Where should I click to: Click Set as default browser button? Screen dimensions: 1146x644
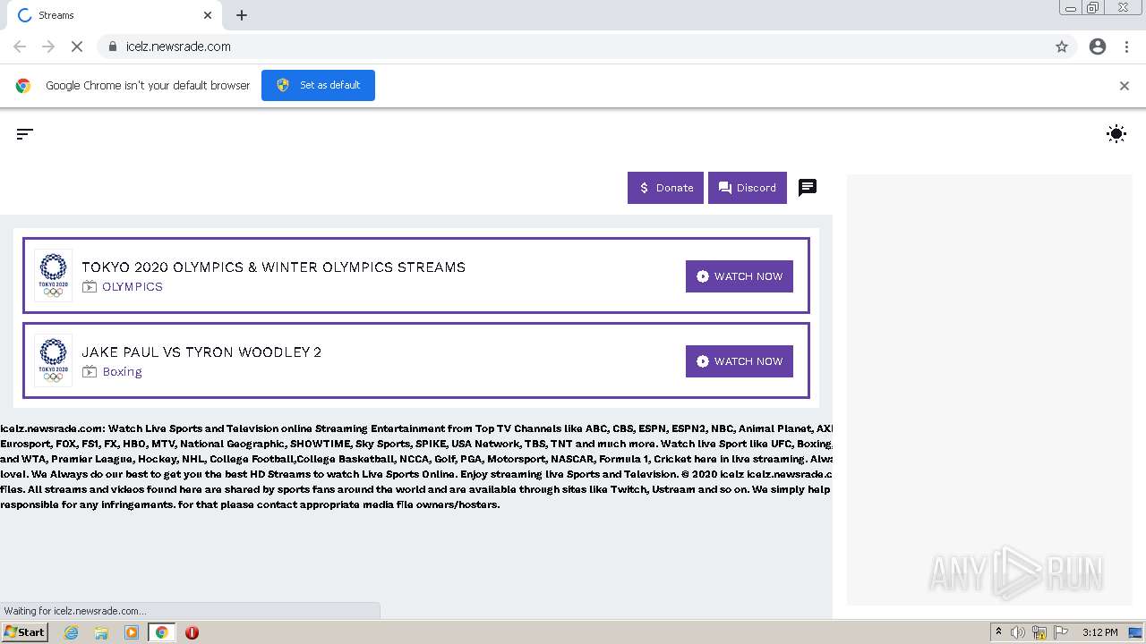[318, 85]
